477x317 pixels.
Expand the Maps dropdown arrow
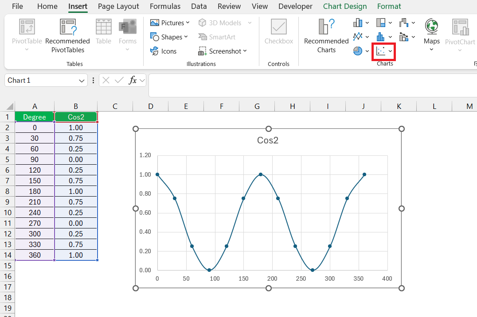click(x=432, y=50)
